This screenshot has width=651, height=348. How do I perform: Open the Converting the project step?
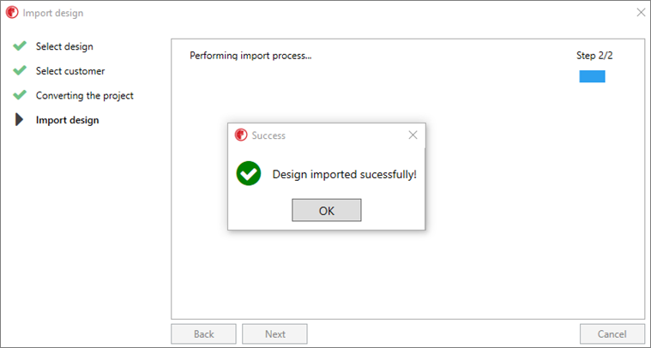tap(85, 95)
